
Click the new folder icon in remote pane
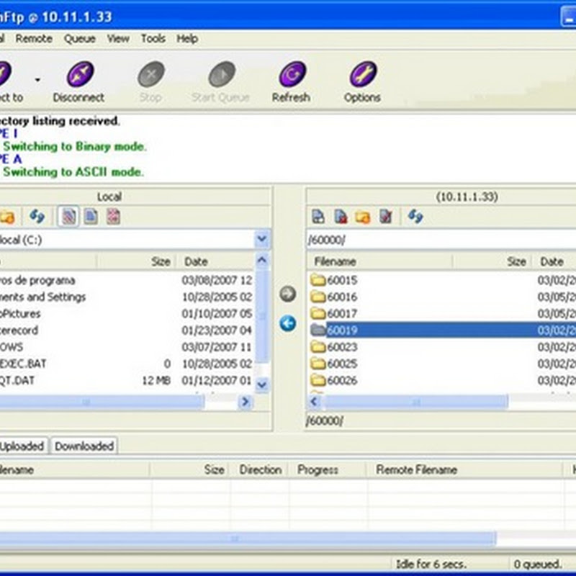tap(363, 216)
